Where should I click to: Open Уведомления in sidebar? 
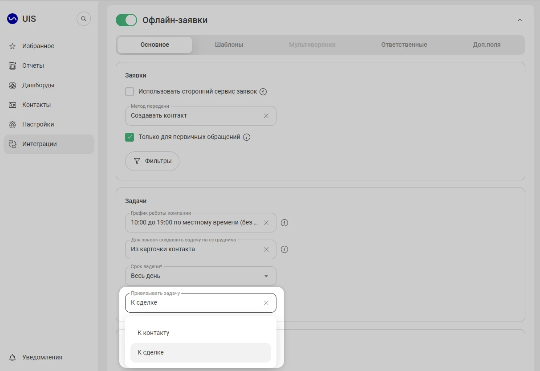(49, 357)
